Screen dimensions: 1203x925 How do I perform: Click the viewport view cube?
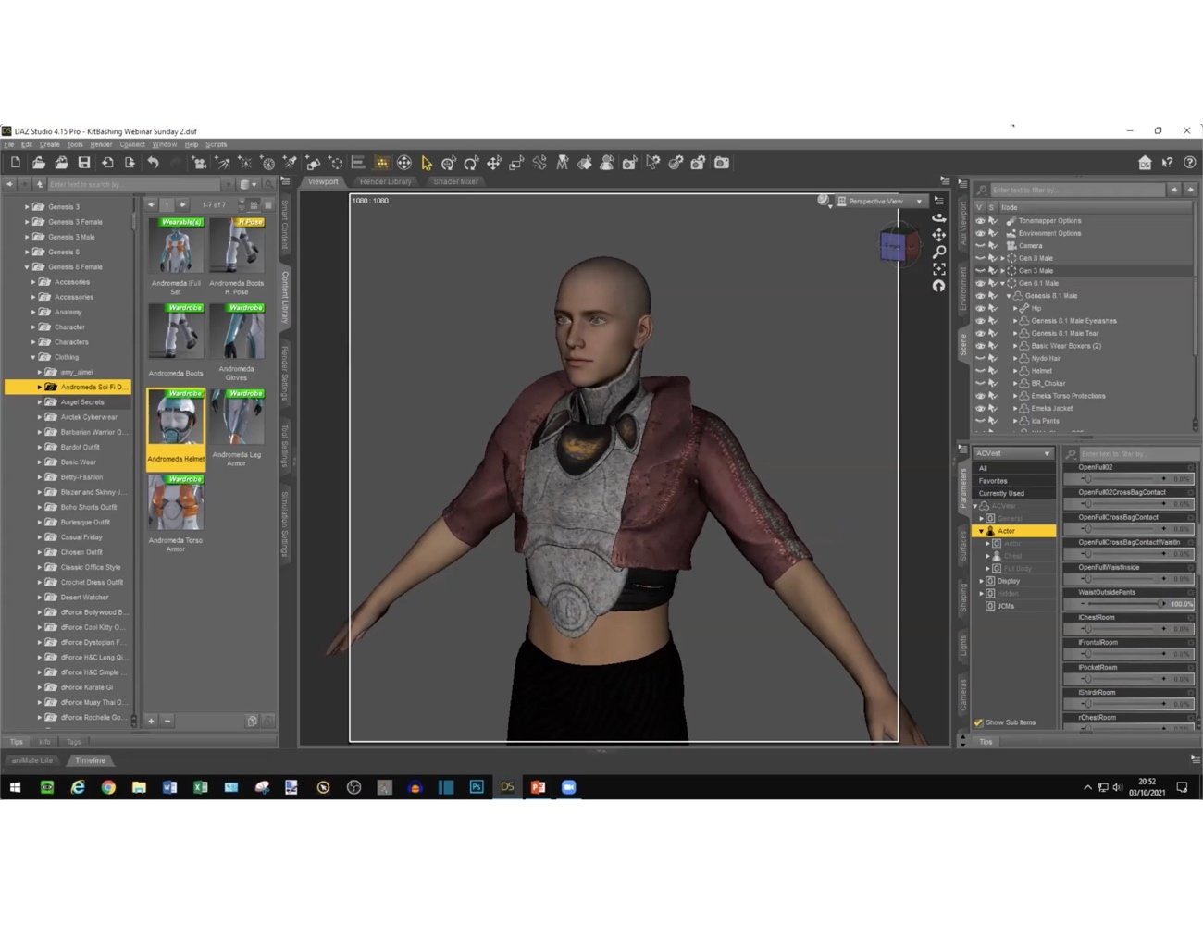(899, 243)
